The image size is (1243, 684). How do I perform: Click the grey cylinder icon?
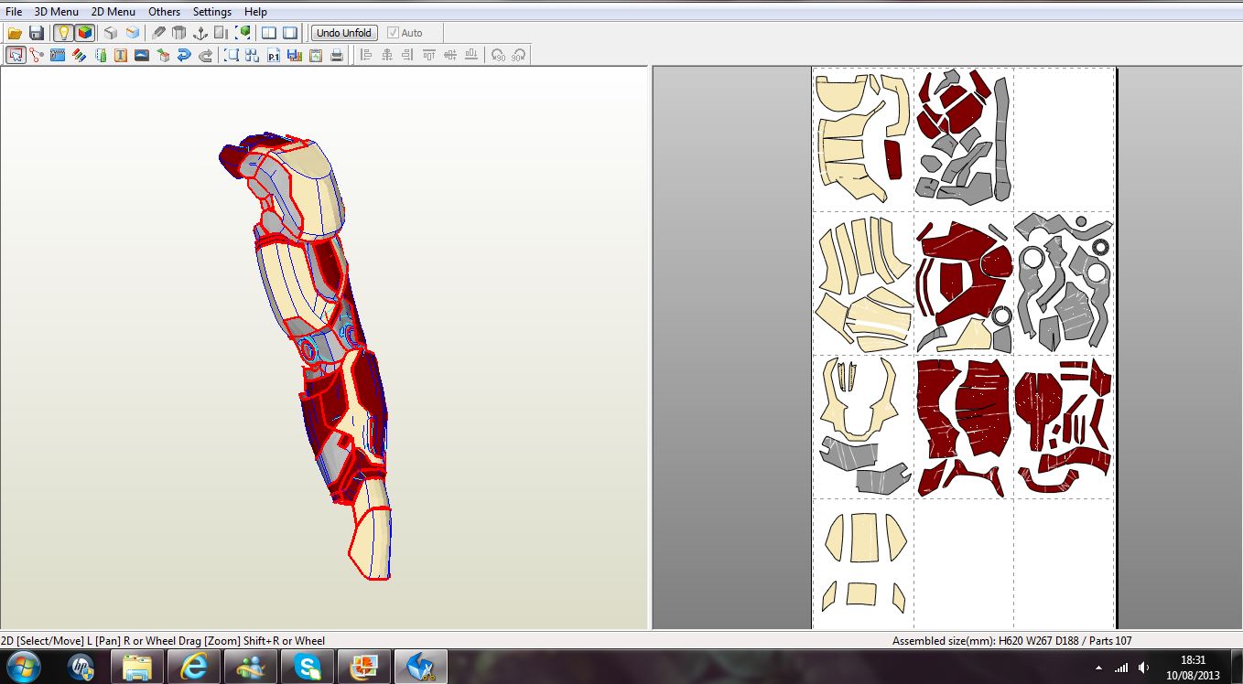coord(179,33)
